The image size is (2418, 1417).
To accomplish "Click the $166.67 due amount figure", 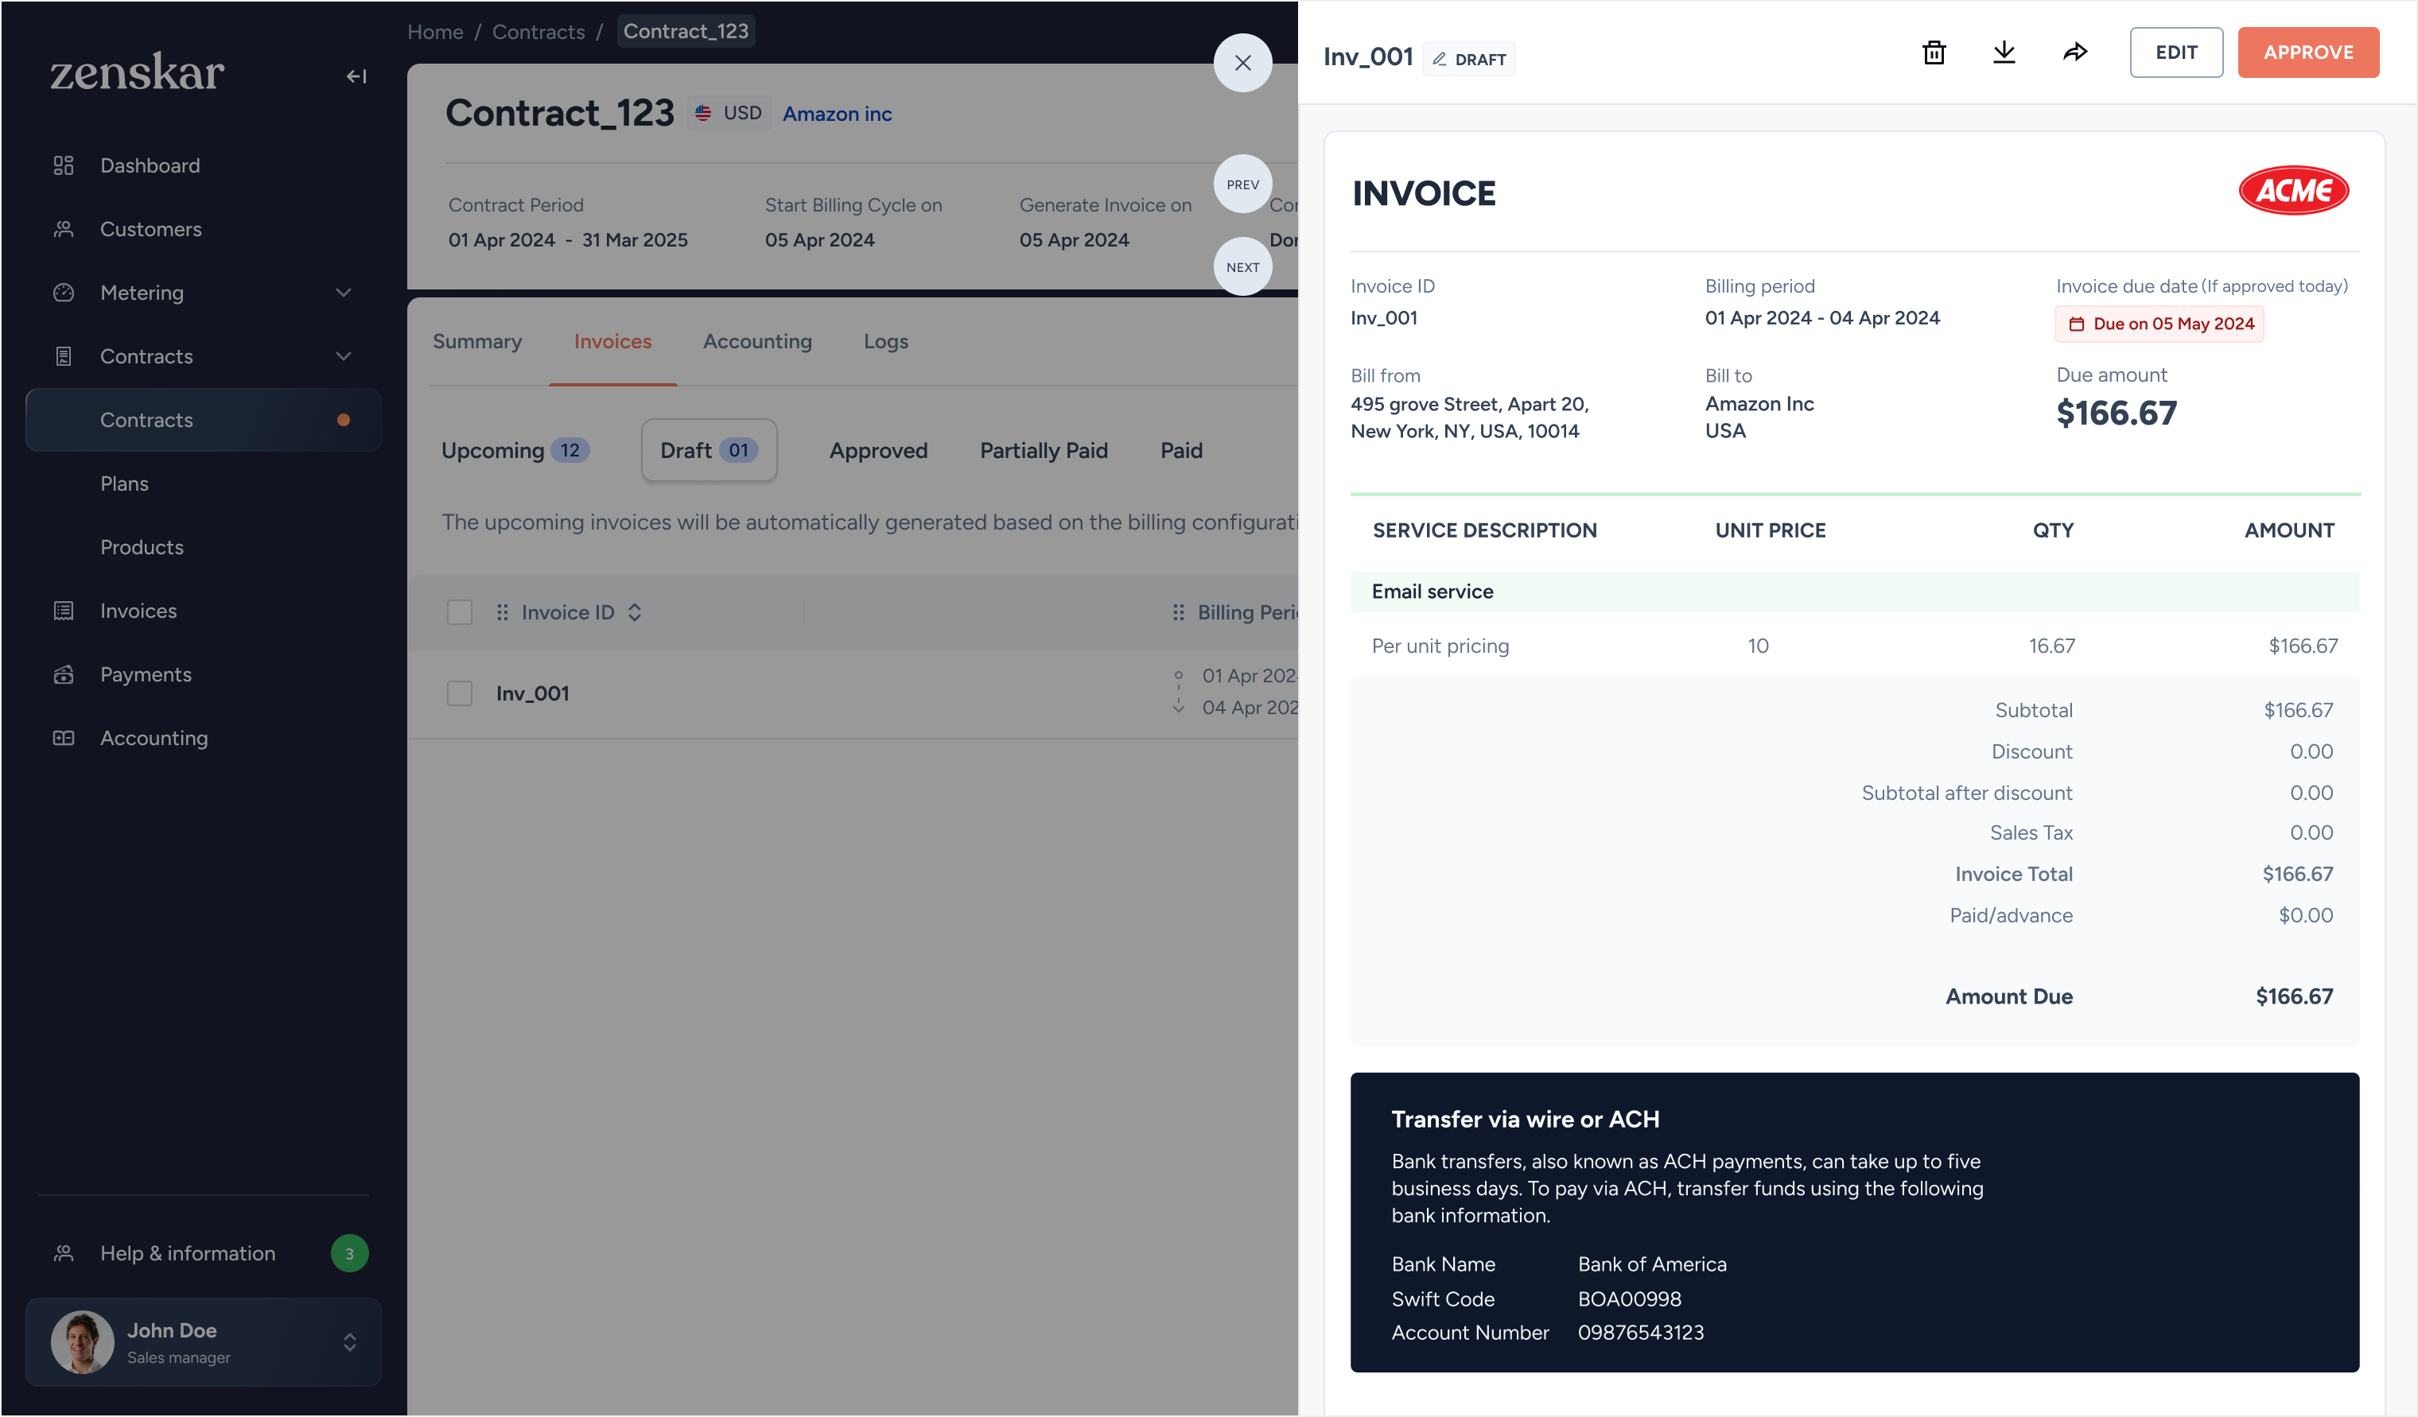I will pyautogui.click(x=2116, y=413).
